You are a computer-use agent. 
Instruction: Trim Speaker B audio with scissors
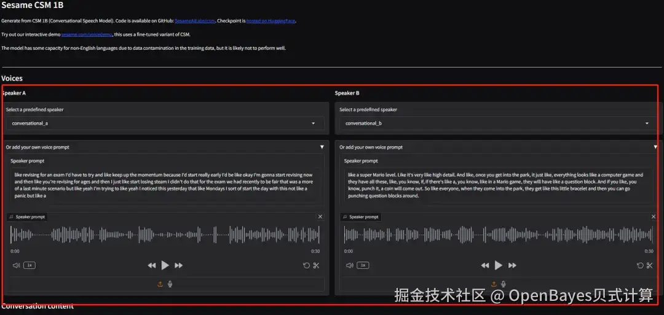pyautogui.click(x=650, y=265)
